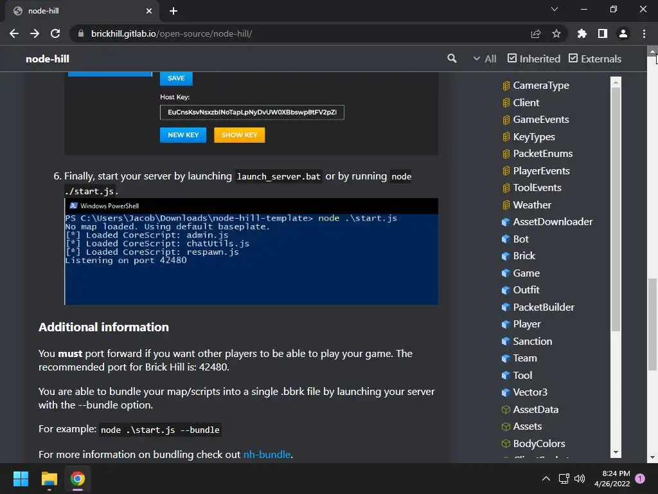Open Chrome three-dot menu
The height and width of the screenshot is (494, 658).
644,33
